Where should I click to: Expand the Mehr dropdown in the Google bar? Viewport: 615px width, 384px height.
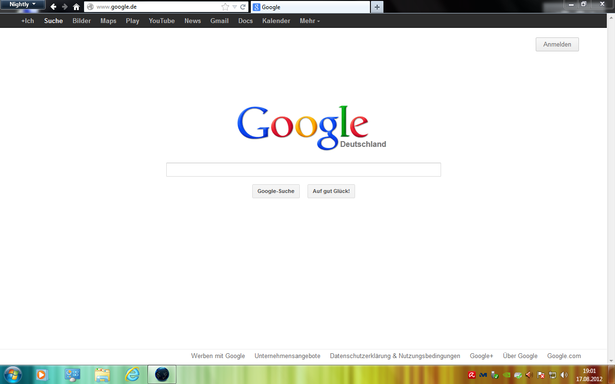click(x=309, y=21)
